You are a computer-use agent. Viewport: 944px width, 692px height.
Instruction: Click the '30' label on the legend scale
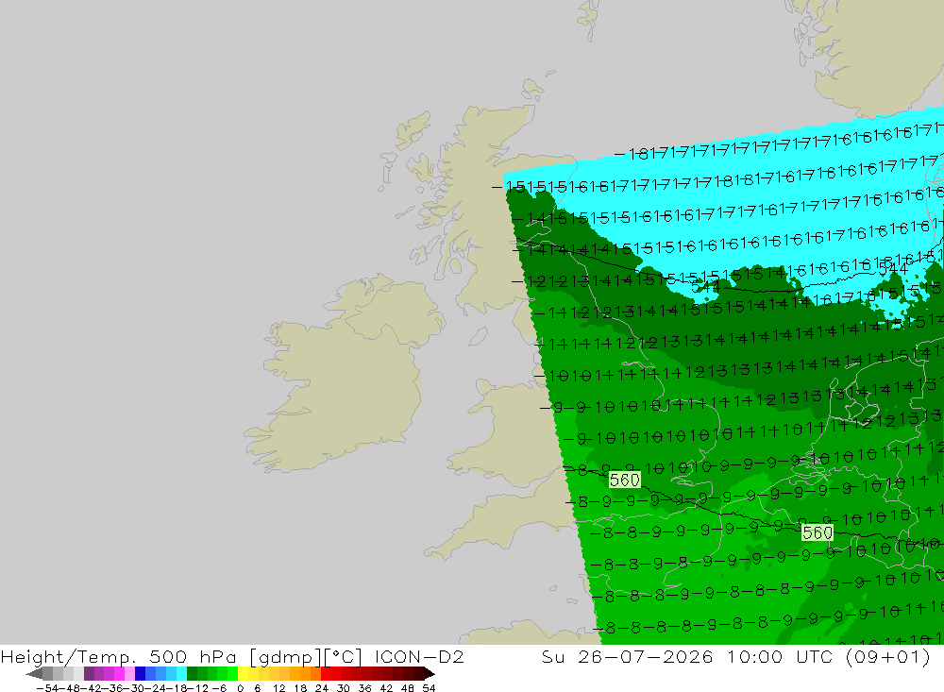click(344, 688)
